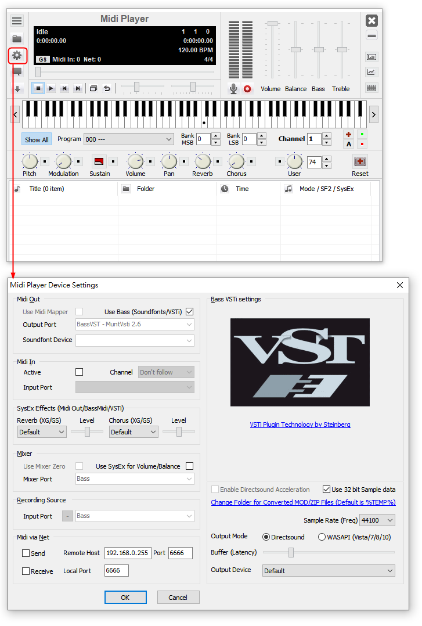
Task: Click the Remote Host IP field
Action: (128, 553)
